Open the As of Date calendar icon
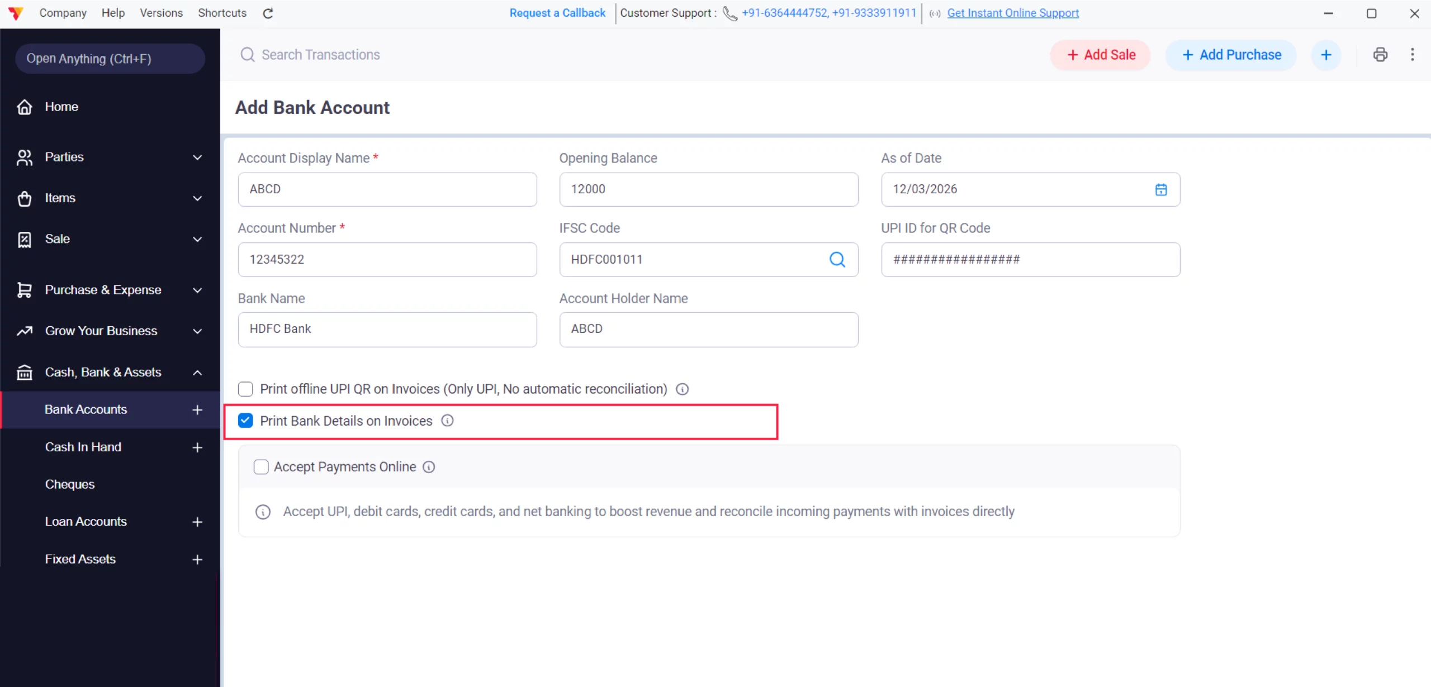 [1161, 190]
